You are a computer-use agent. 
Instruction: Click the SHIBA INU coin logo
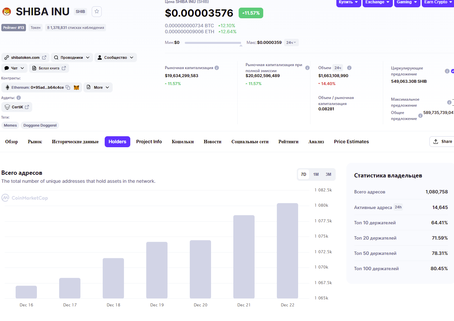pos(7,12)
